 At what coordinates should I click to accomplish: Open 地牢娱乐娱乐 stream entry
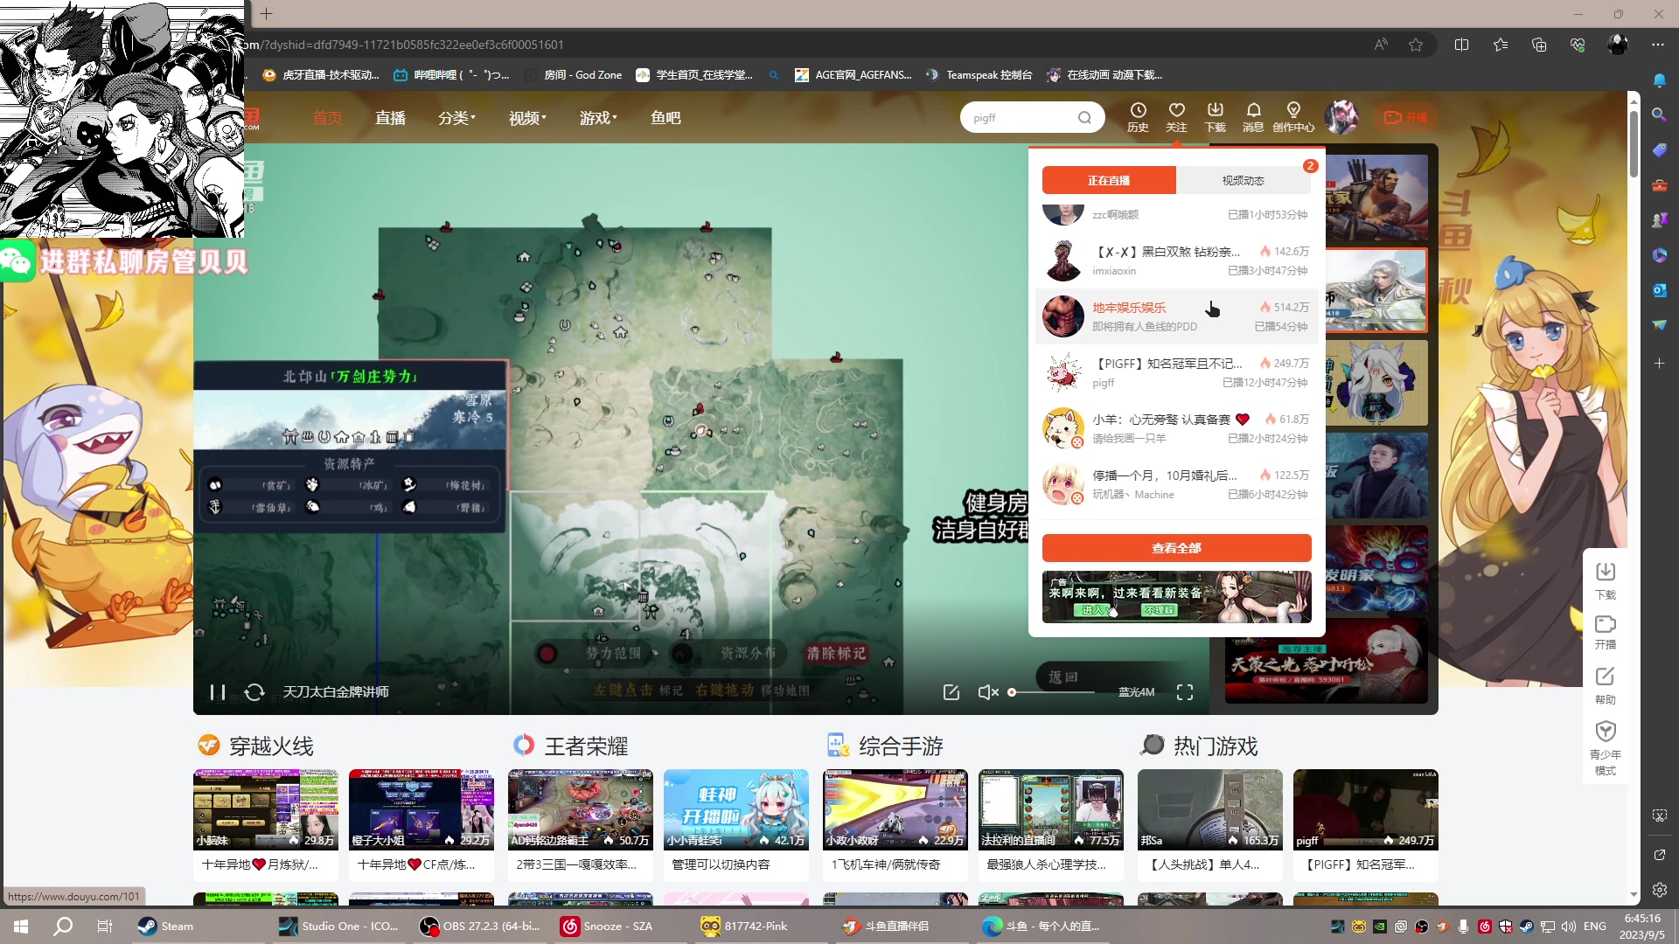click(1176, 316)
